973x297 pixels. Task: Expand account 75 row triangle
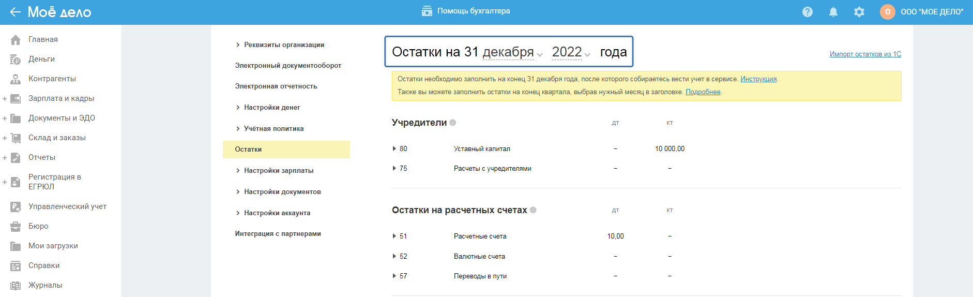(x=394, y=168)
